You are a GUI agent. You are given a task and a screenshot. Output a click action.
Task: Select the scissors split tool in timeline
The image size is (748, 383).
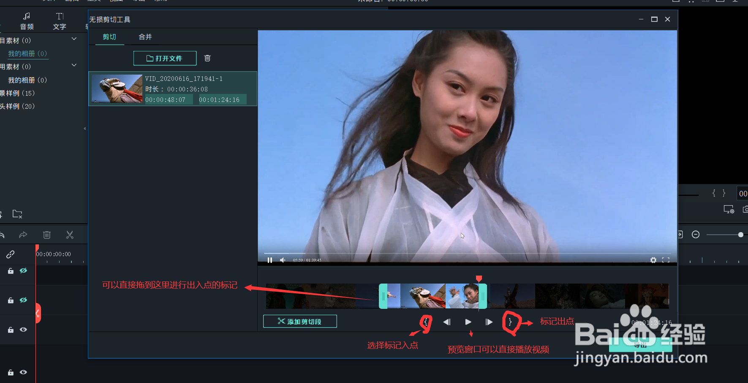pos(70,235)
